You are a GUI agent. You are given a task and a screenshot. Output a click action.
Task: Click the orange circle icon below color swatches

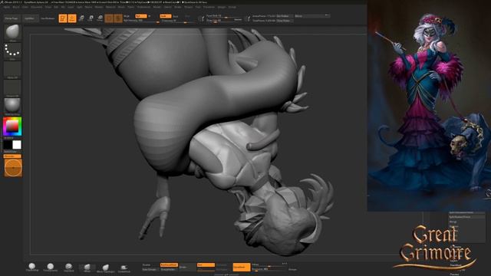13,168
